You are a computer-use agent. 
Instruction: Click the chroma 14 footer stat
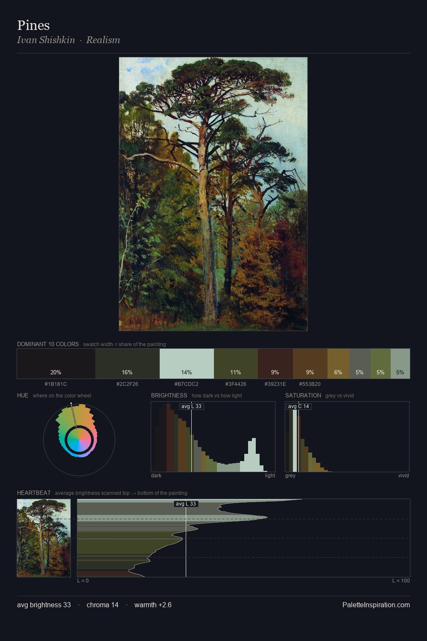(x=102, y=605)
